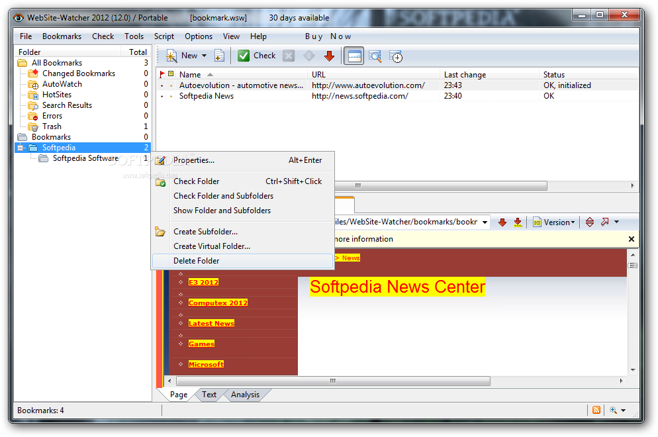Select Autoevolution bookmark row
Viewport: 658px width, 437px height.
pos(398,85)
